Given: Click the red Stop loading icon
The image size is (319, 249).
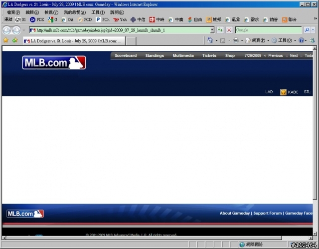Looking at the screenshot, I should tap(229, 30).
